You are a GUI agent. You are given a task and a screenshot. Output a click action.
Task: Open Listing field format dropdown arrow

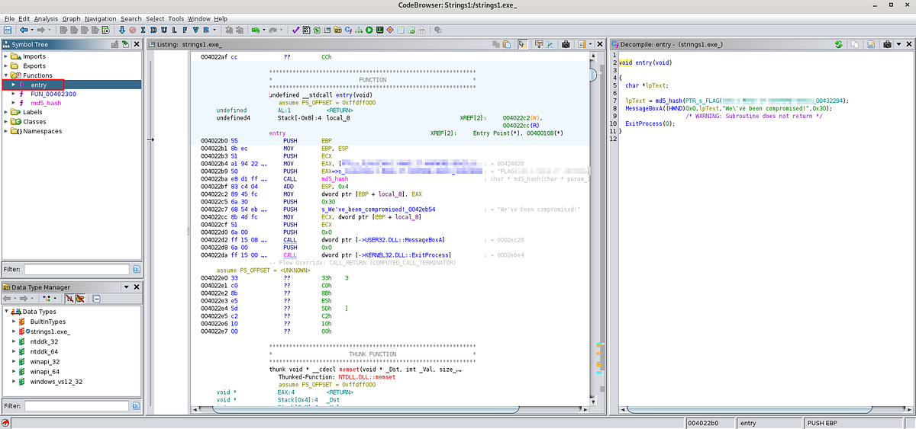click(x=590, y=44)
